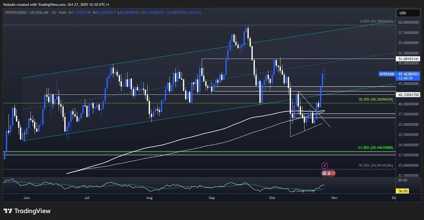Screen dimensions: 424x220
Task: Click the TradingView logo
Action: click(x=27, y=211)
